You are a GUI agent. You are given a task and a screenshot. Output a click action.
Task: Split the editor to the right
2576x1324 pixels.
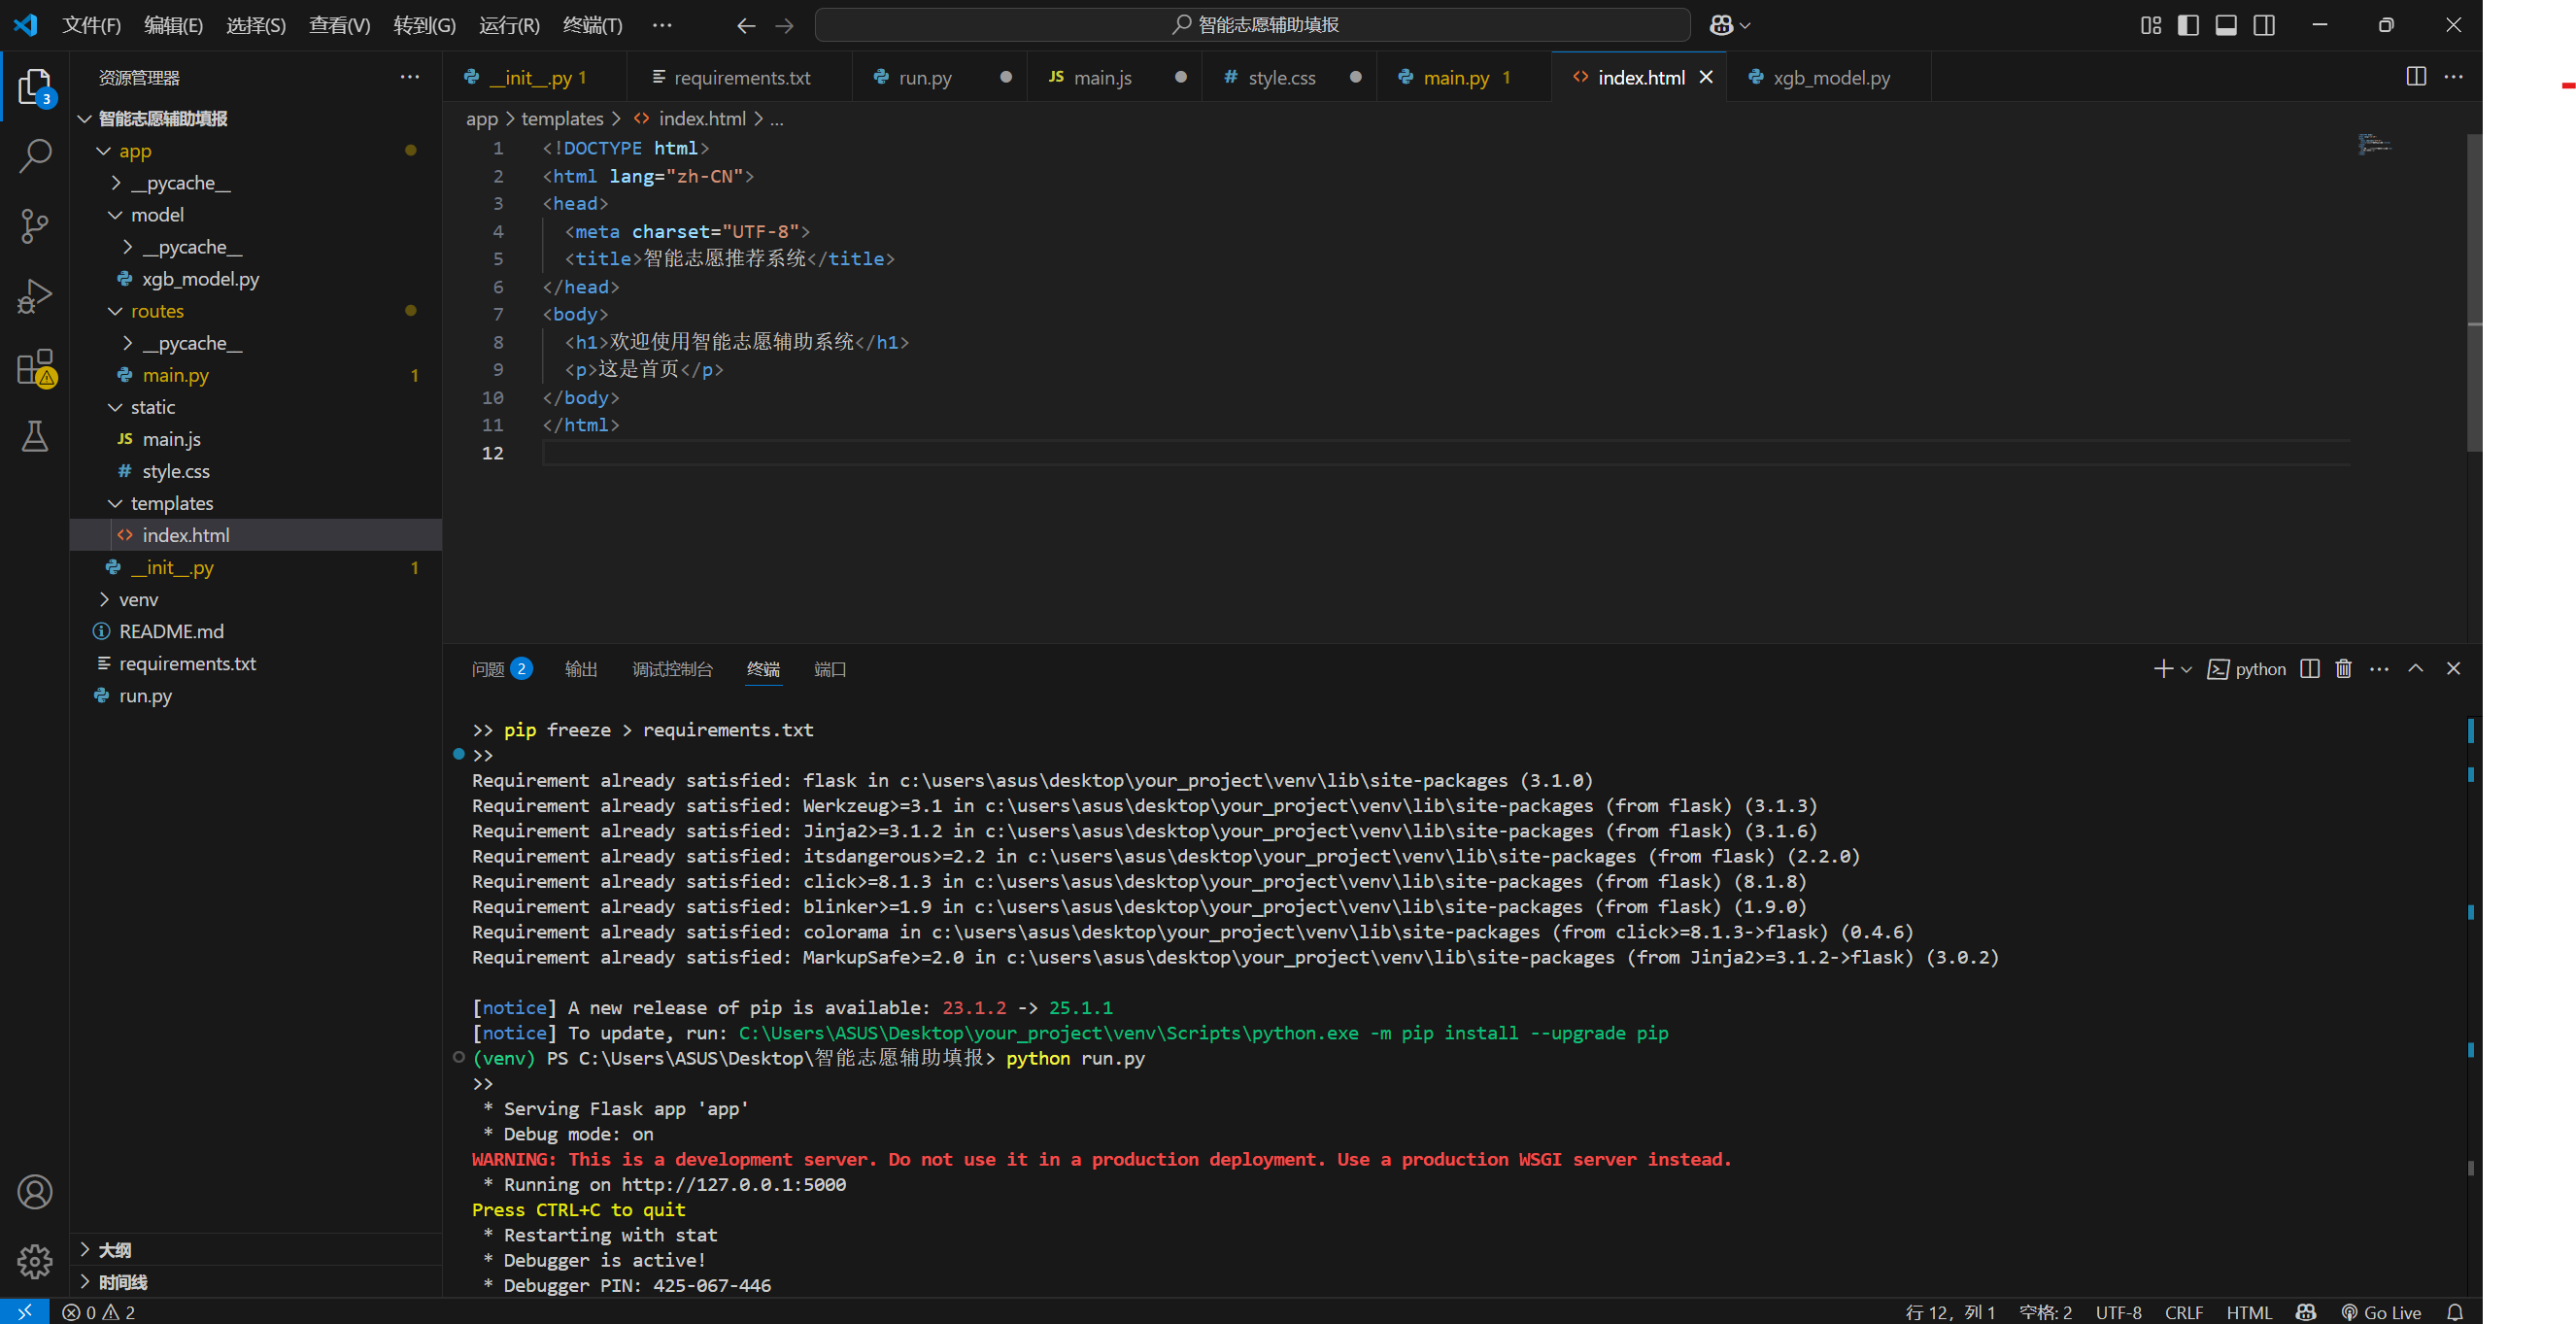[2415, 77]
